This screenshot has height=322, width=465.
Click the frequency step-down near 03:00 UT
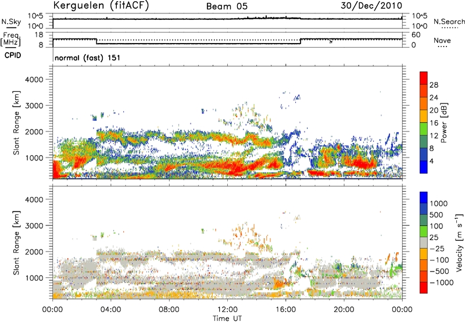pos(96,41)
